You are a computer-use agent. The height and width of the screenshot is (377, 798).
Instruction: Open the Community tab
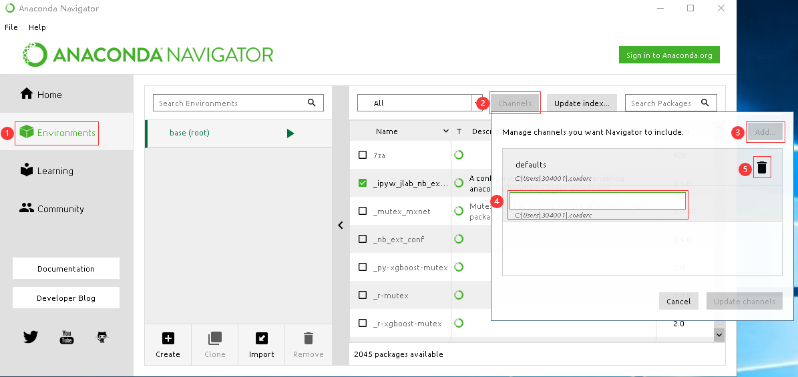pos(67,209)
